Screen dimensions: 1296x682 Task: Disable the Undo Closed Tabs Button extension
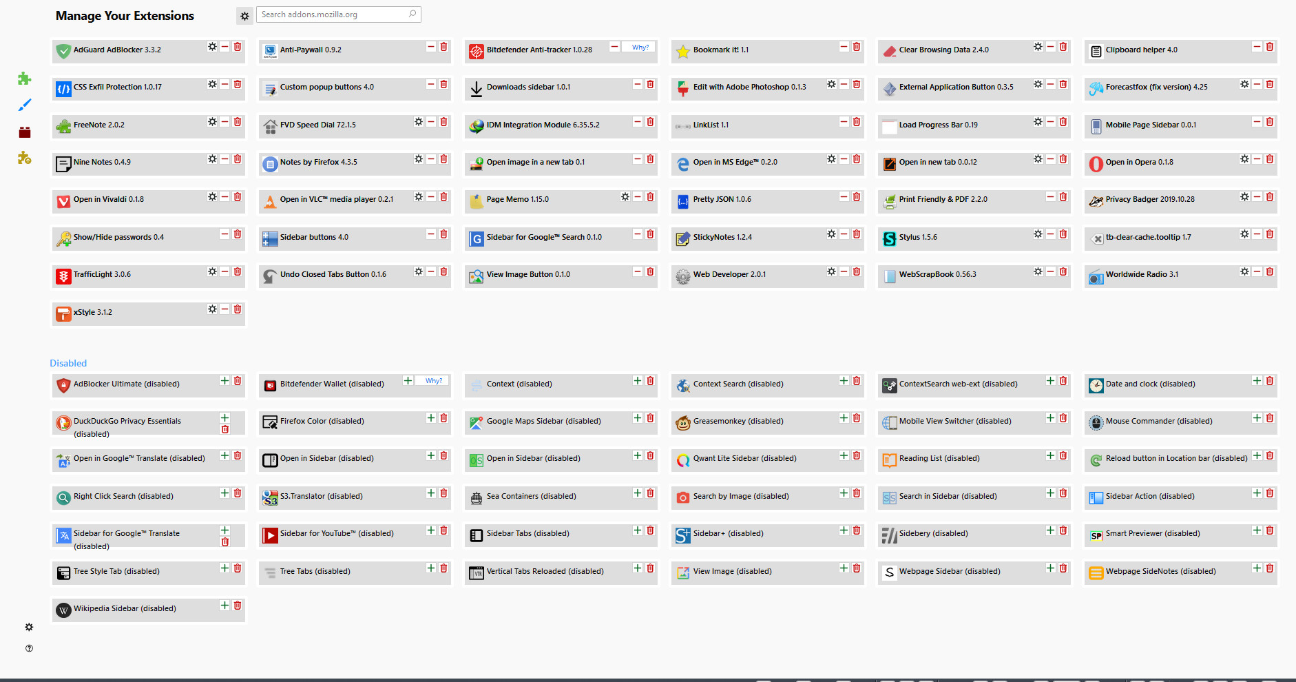point(431,271)
